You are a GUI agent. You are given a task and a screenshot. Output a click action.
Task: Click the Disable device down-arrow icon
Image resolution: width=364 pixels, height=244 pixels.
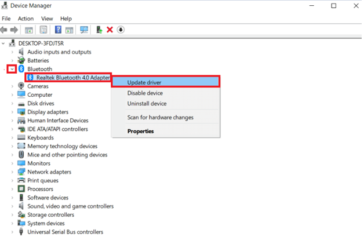click(121, 30)
